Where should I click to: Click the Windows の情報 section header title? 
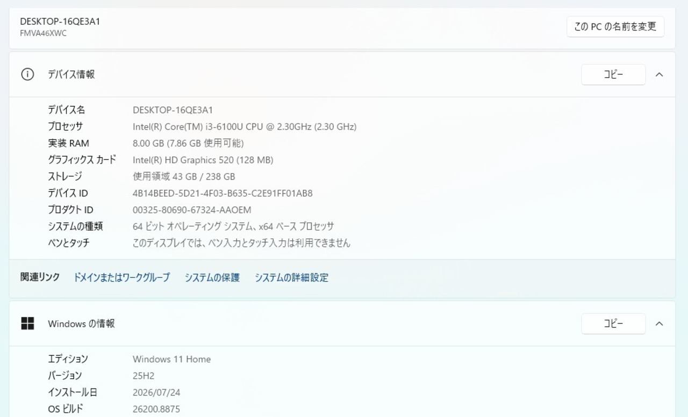81,324
